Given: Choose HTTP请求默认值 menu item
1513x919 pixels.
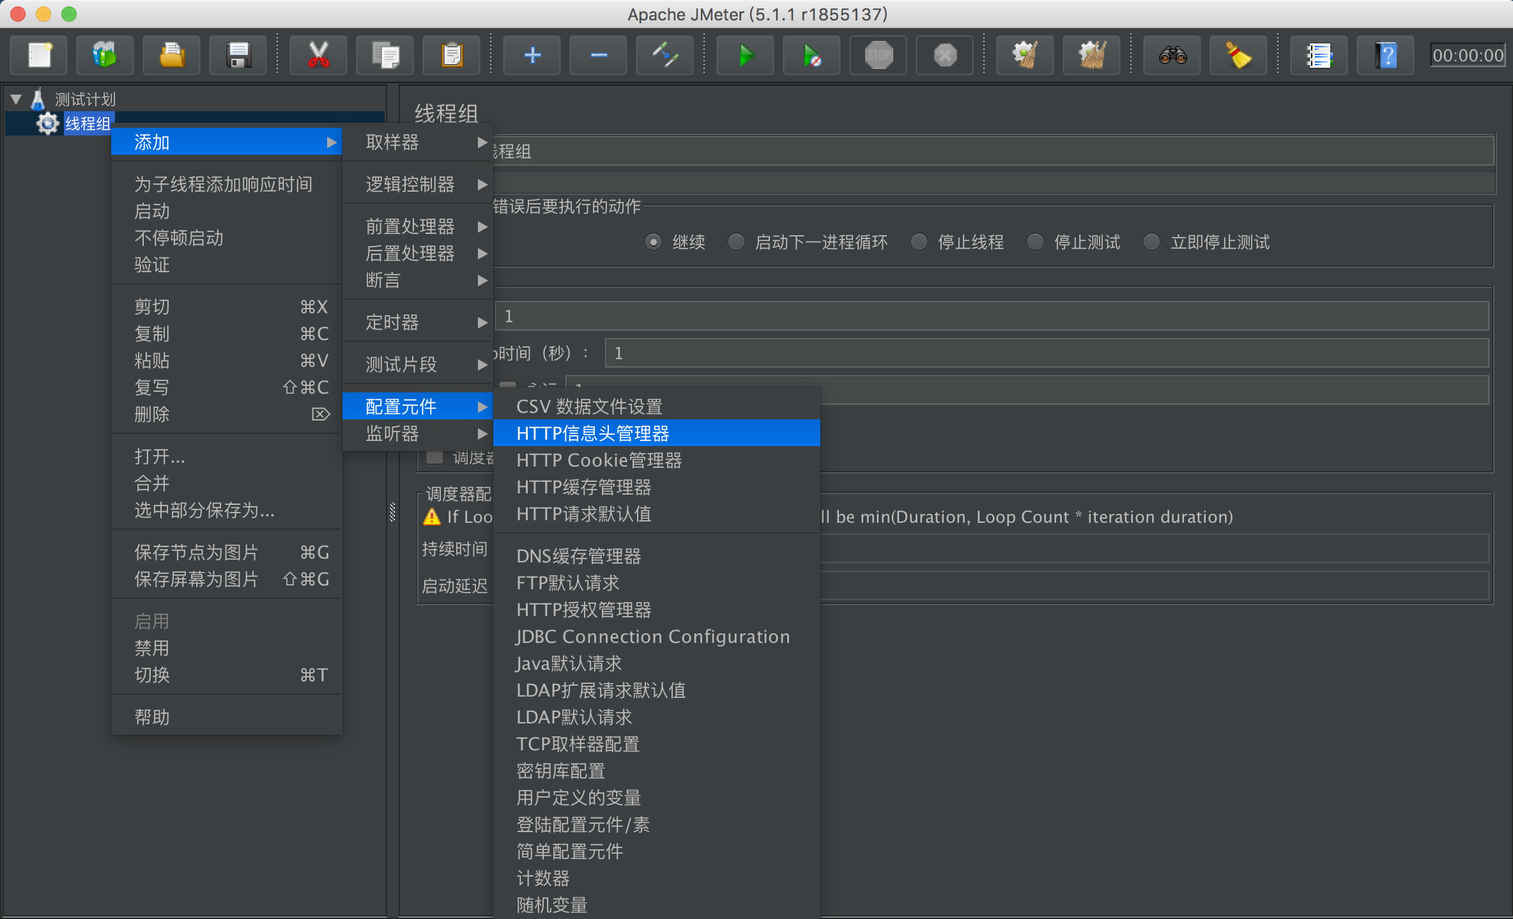Looking at the screenshot, I should 657,514.
